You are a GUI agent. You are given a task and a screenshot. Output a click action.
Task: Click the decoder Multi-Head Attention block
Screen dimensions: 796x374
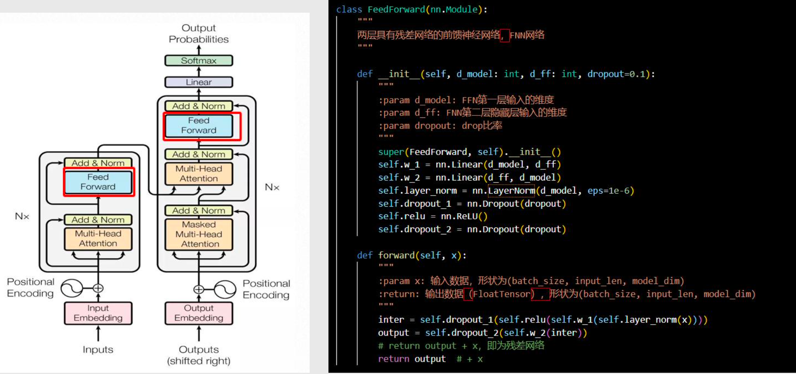click(199, 173)
